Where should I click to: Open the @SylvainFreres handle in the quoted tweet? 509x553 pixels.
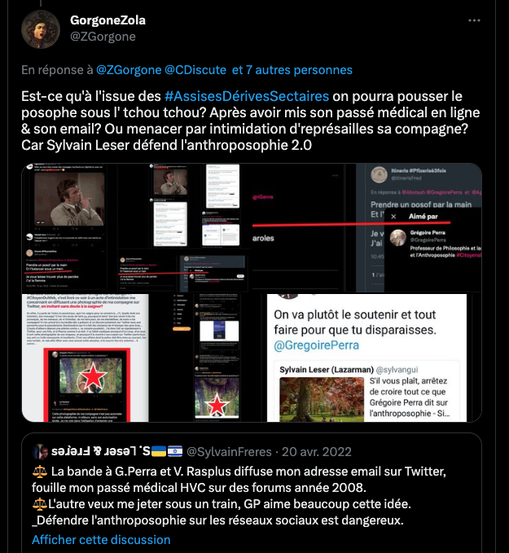[229, 452]
